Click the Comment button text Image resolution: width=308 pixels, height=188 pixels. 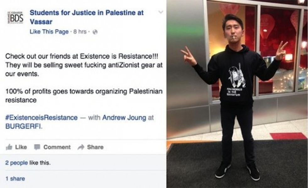pos(57,147)
